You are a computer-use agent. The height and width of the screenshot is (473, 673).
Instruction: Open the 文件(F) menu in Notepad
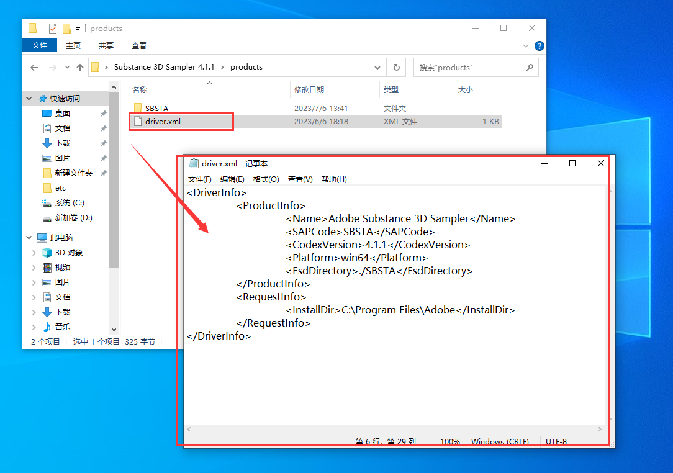coord(199,179)
